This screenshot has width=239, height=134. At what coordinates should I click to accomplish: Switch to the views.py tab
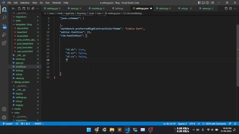206,8
